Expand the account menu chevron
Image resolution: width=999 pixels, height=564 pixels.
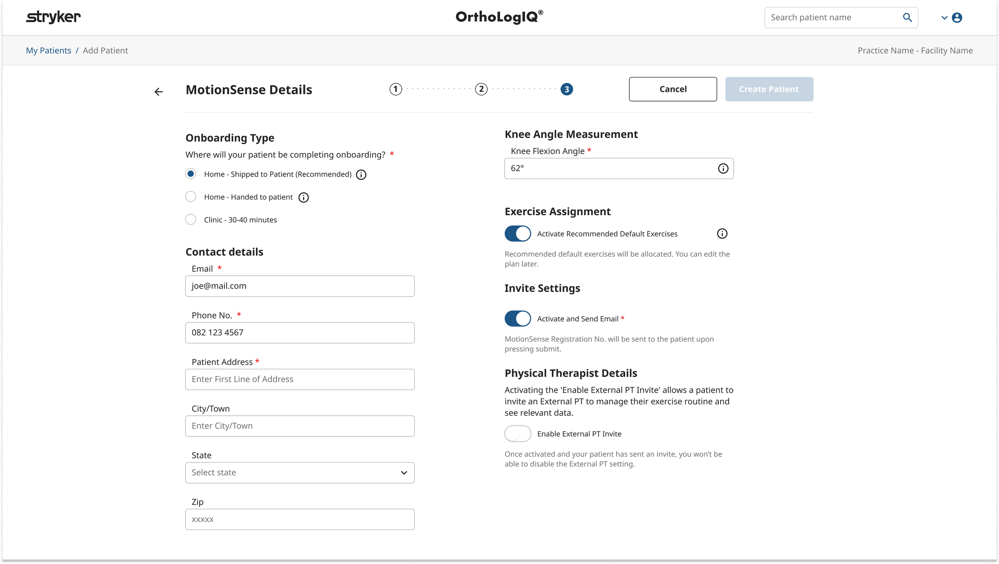(x=944, y=18)
